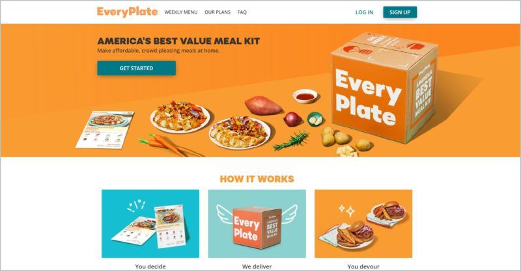Click the recipe card in the hero banner
521x271 pixels.
coord(105,129)
